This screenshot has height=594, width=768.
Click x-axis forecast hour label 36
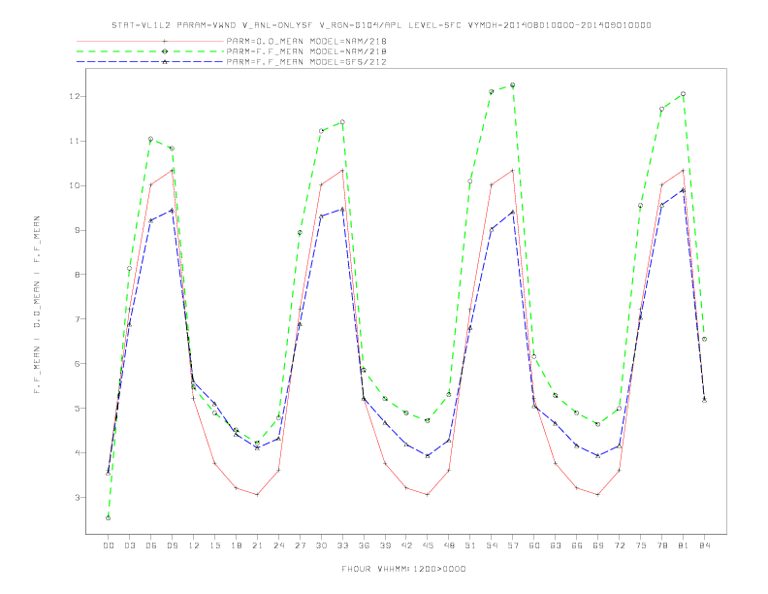[364, 545]
